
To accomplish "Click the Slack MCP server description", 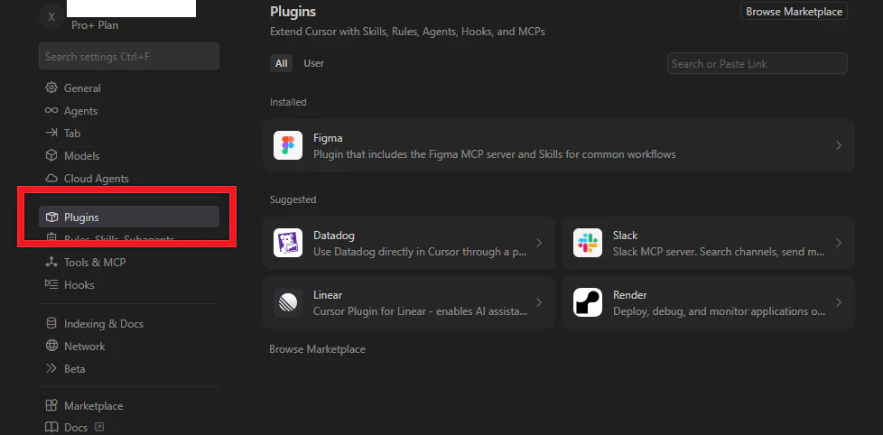I will pyautogui.click(x=719, y=251).
